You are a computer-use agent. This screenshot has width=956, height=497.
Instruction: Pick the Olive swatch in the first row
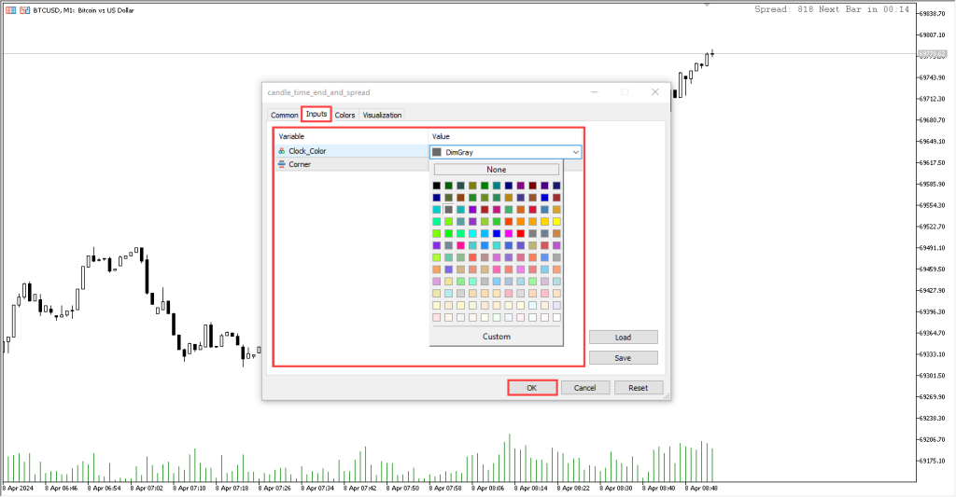click(472, 186)
